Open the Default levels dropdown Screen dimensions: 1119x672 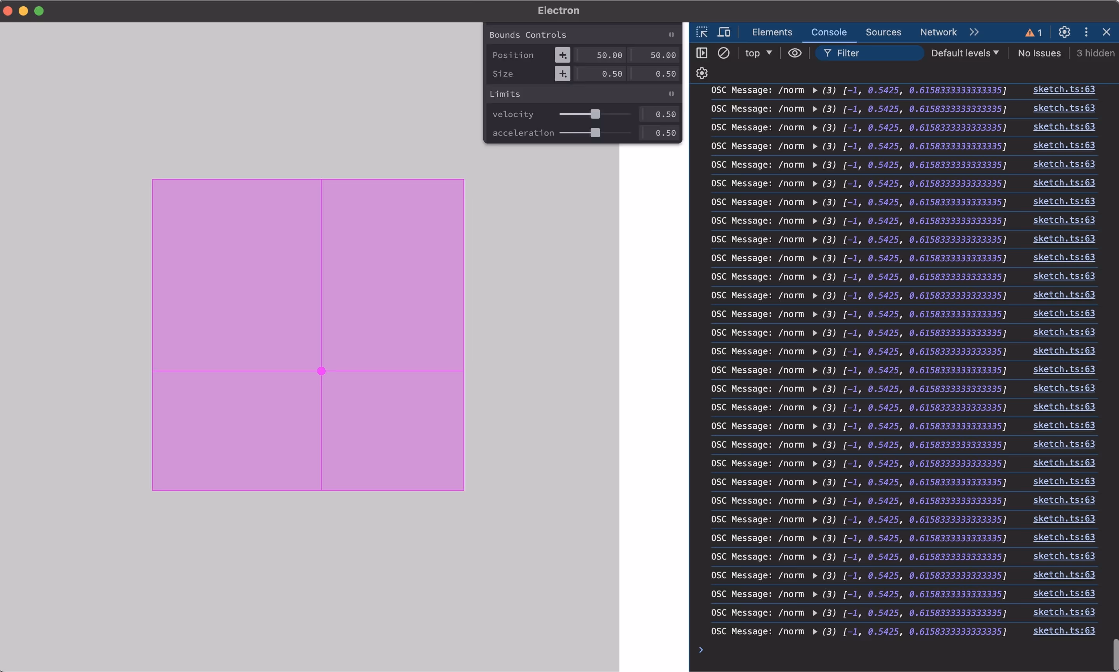[x=965, y=53]
